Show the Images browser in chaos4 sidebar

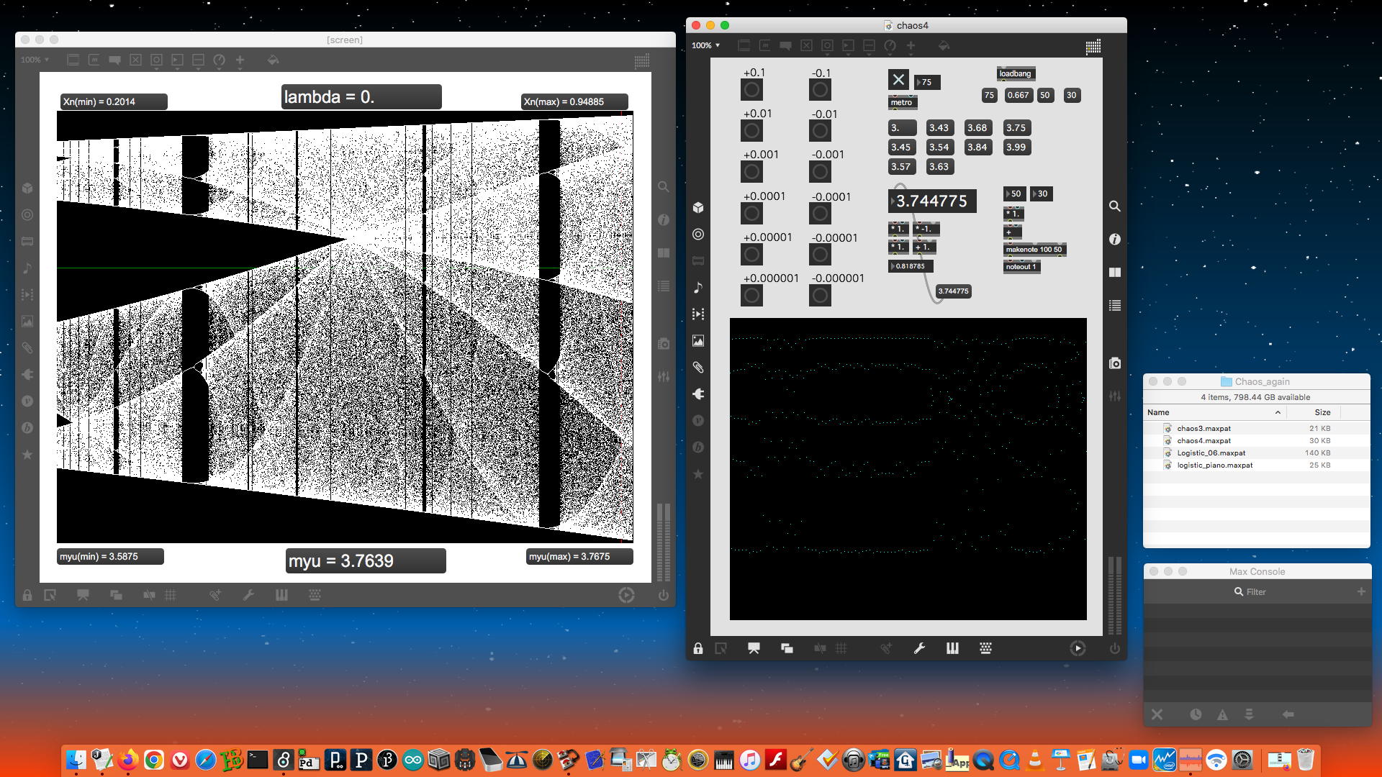point(697,340)
